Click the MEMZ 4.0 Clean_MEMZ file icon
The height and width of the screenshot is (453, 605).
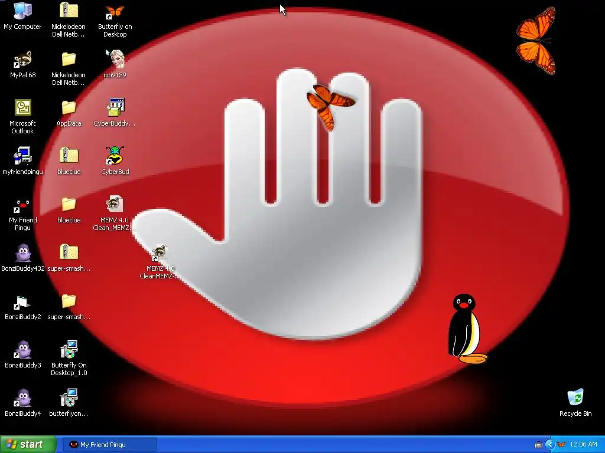point(115,204)
